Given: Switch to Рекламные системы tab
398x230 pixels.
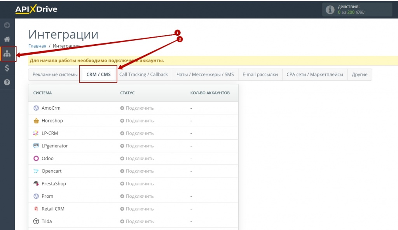Looking at the screenshot, I should coord(55,74).
